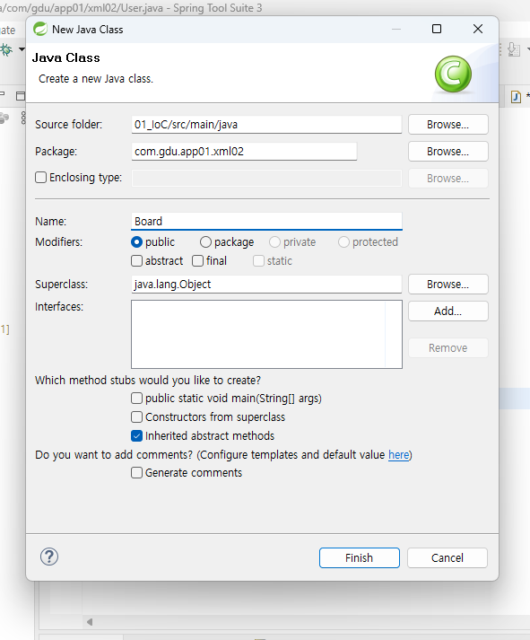
Task: Browse for the Source folder
Action: coord(448,125)
